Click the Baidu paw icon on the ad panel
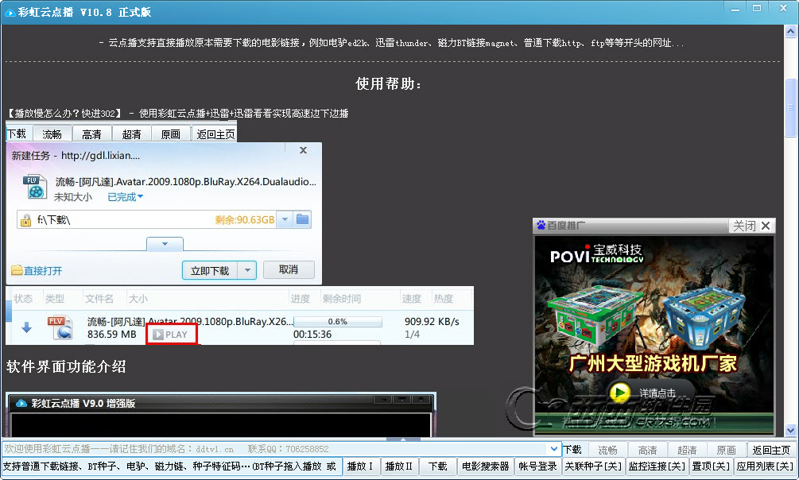Viewport: 799px width, 480px height. 541,225
